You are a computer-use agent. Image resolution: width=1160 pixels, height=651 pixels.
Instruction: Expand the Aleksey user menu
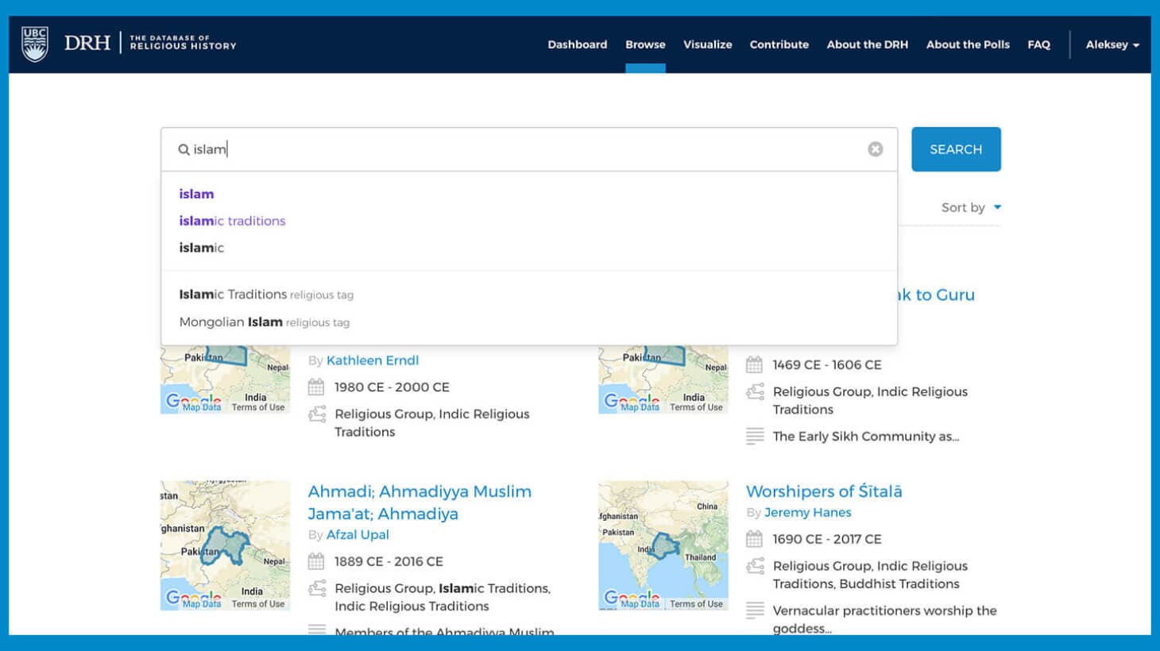coord(1112,44)
